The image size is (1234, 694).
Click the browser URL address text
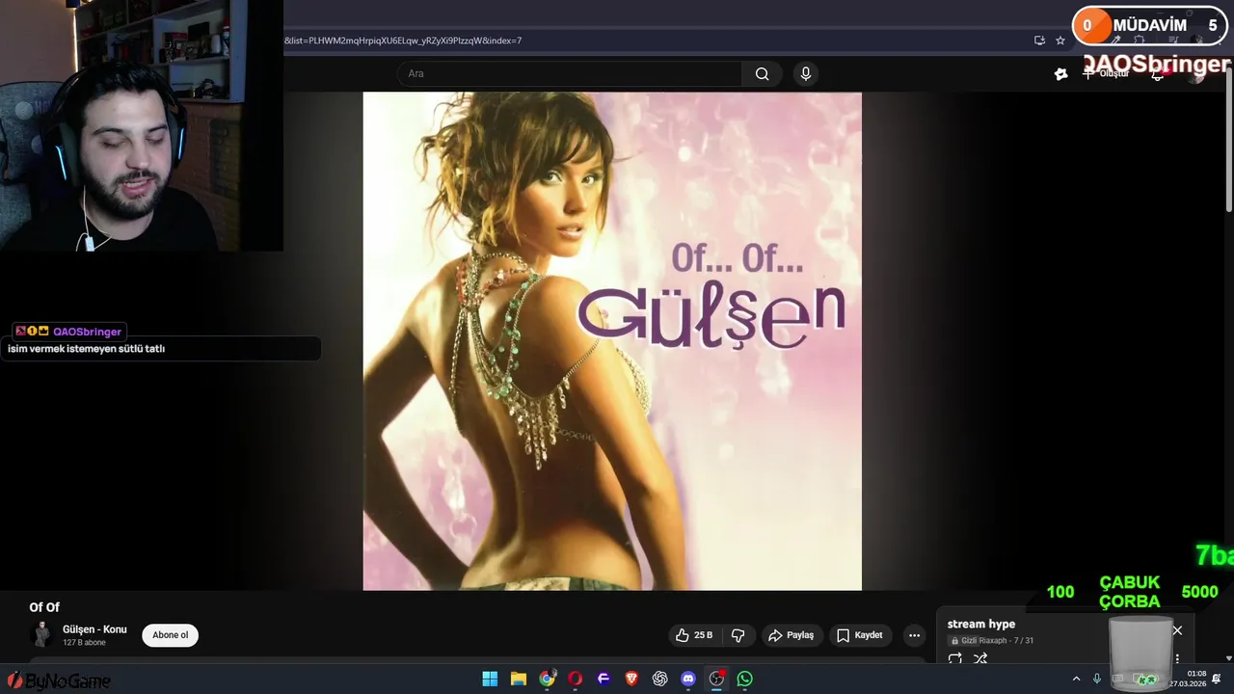click(403, 40)
